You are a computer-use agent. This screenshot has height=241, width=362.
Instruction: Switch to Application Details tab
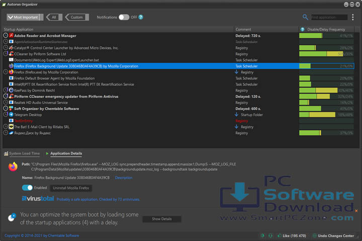pyautogui.click(x=66, y=154)
